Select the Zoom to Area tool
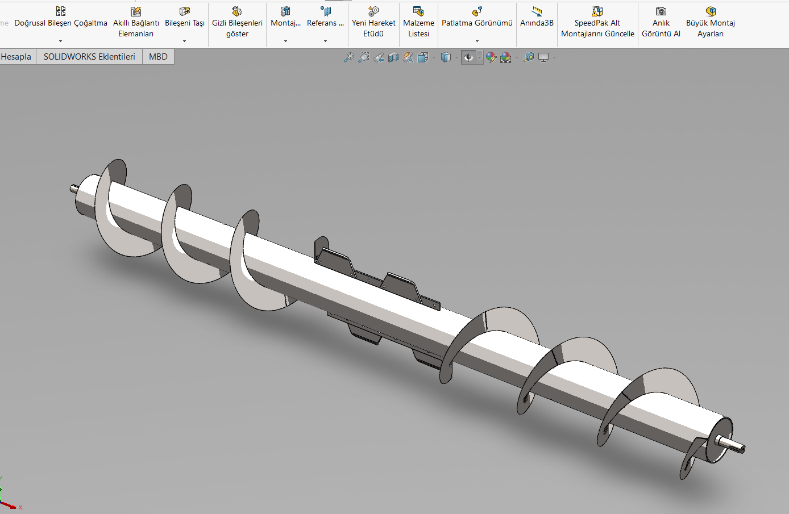Screen dimensions: 789x514 [x=364, y=57]
